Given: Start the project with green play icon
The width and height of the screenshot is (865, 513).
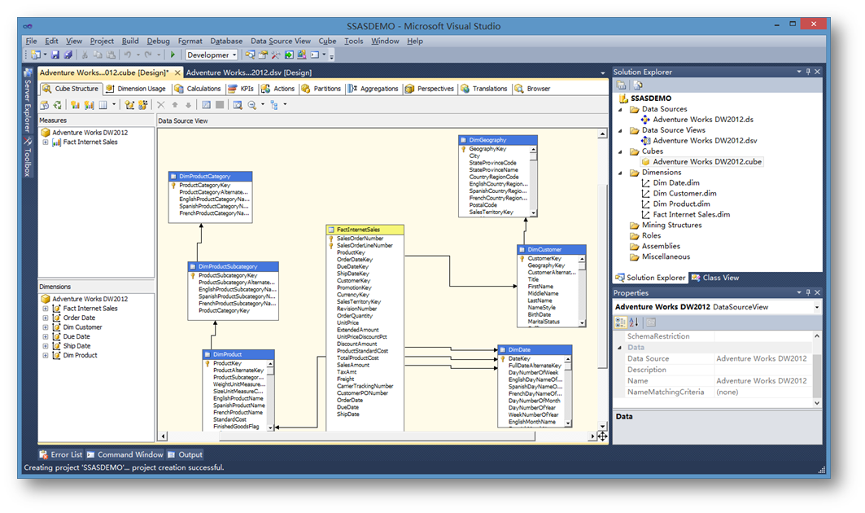Looking at the screenshot, I should click(x=173, y=55).
